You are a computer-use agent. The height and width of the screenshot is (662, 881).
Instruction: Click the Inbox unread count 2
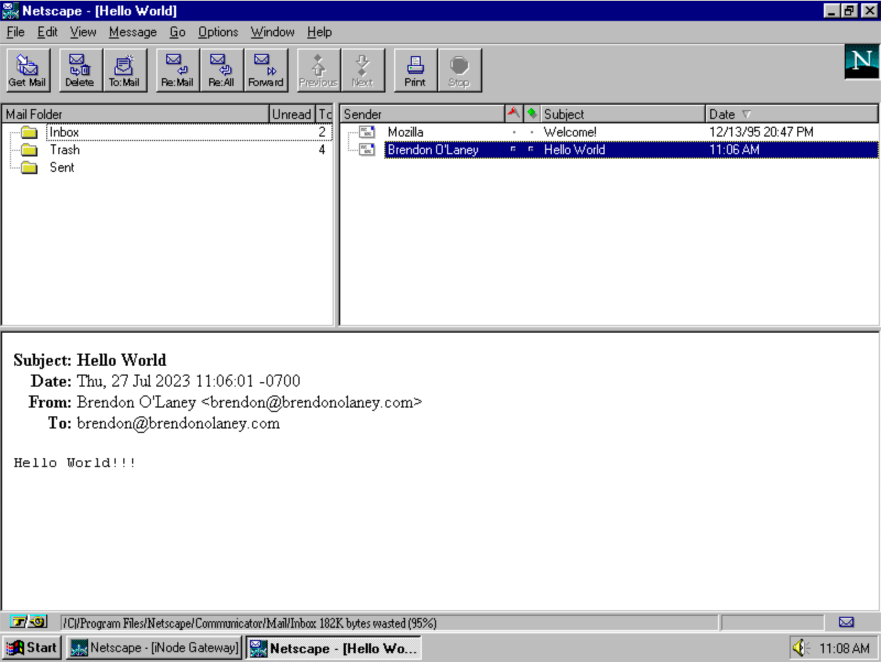pos(322,132)
